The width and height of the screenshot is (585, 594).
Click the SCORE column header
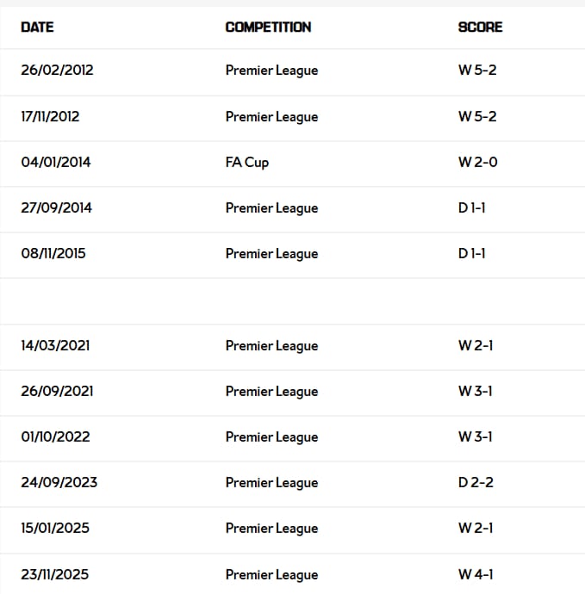[x=480, y=27]
